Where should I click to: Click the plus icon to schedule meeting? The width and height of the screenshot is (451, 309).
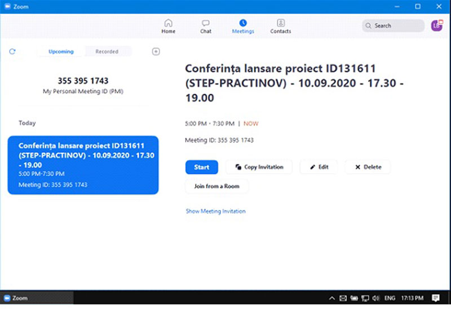pos(156,51)
